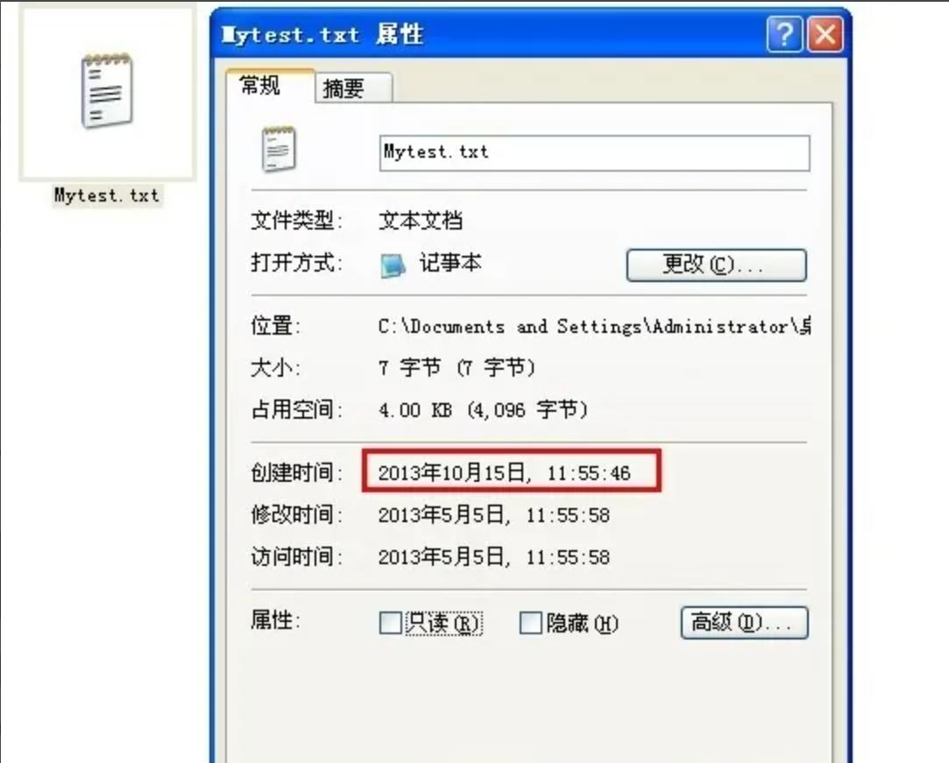
Task: Close the Mytest.txt 属性 dialog
Action: [x=825, y=34]
